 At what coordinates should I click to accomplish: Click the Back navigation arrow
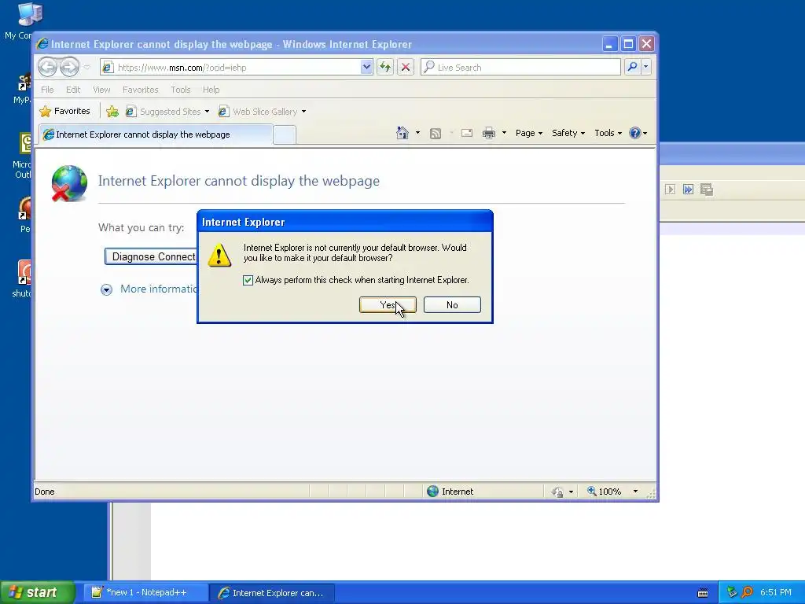coord(47,67)
